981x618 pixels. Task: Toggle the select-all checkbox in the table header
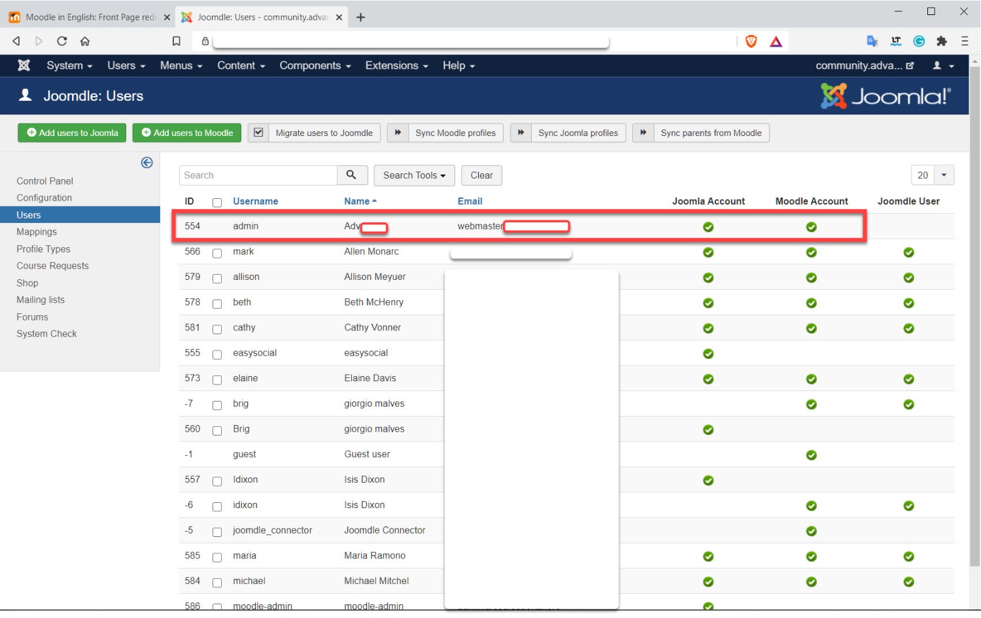[x=217, y=203]
